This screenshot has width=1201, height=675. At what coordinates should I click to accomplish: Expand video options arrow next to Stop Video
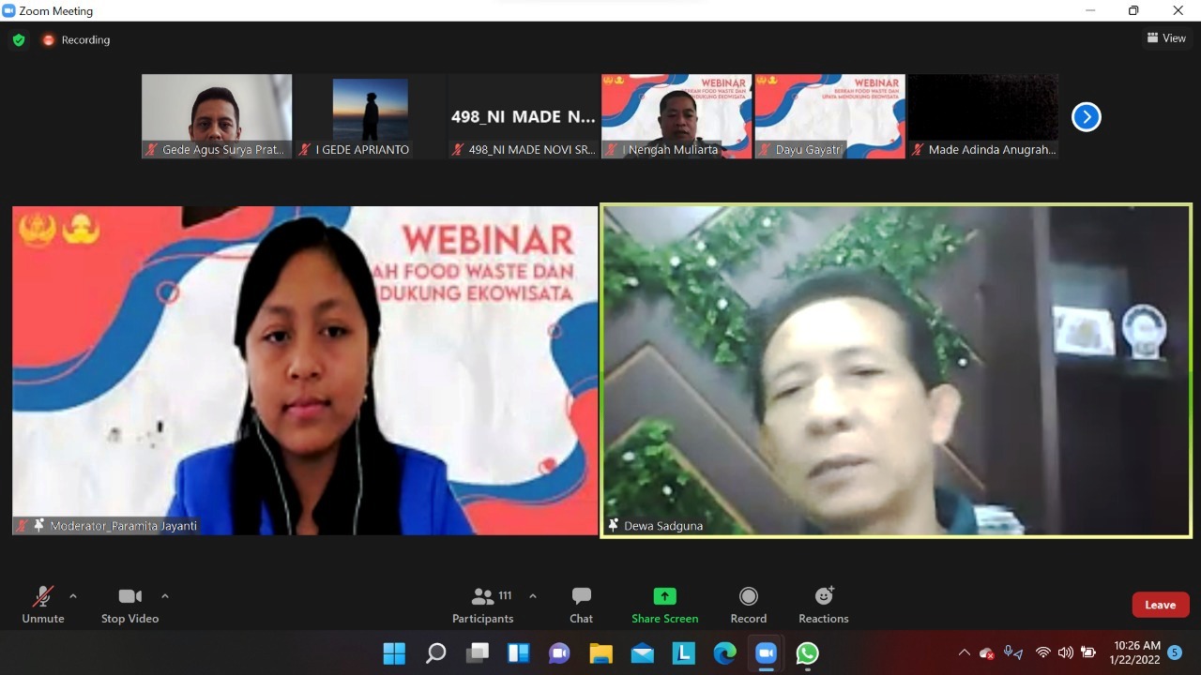(165, 596)
